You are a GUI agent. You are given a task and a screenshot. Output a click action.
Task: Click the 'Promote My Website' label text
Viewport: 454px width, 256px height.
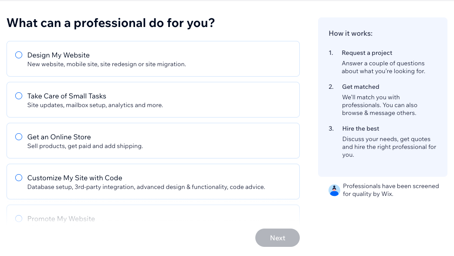click(61, 219)
